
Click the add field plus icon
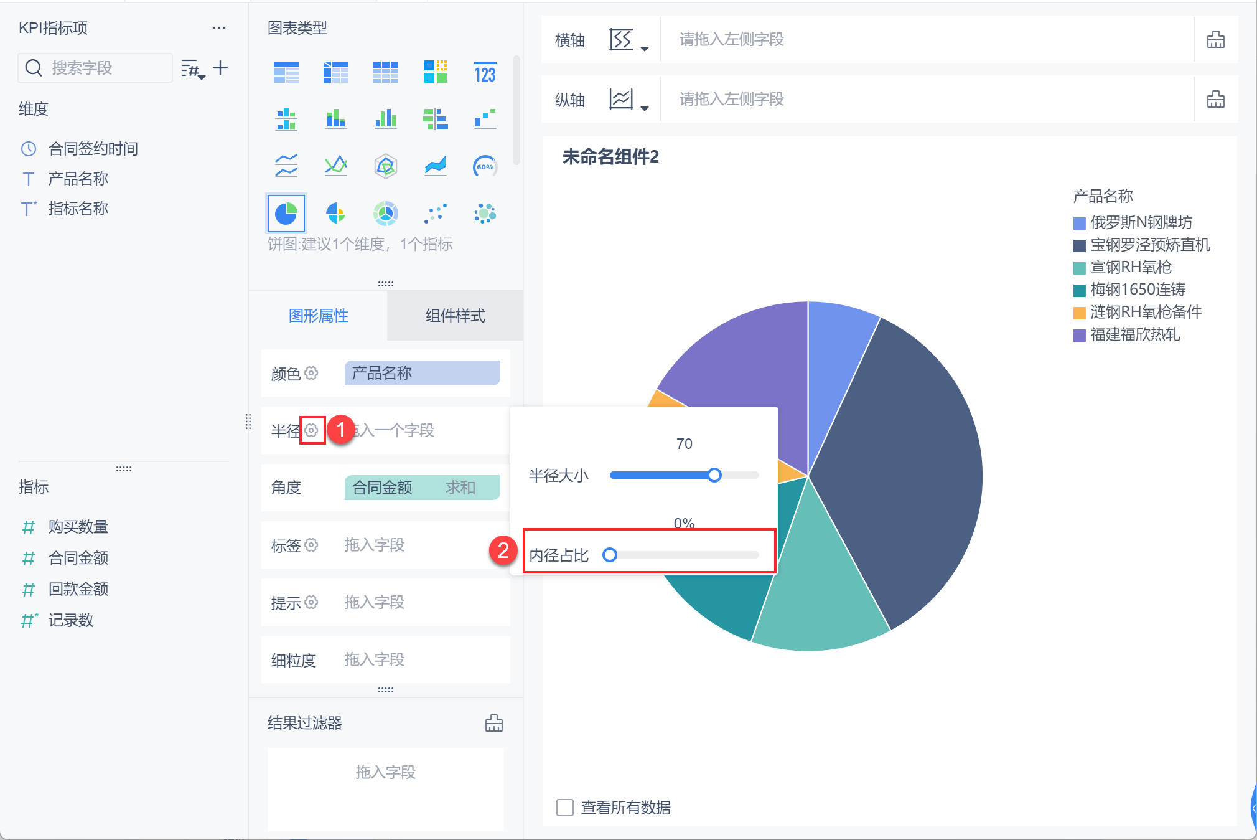point(220,68)
